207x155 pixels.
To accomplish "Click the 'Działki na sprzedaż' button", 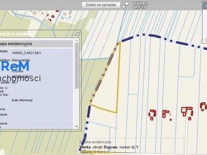I will click(101, 5).
